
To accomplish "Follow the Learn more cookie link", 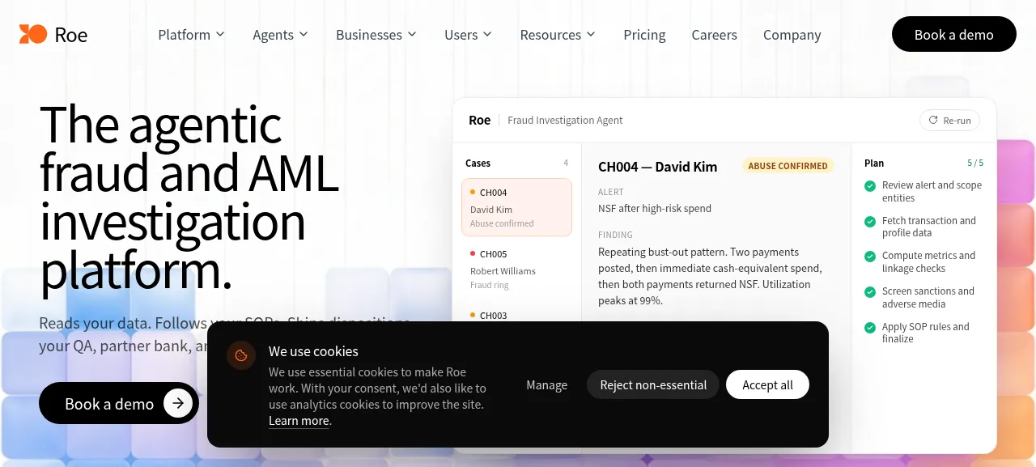I will 299,421.
